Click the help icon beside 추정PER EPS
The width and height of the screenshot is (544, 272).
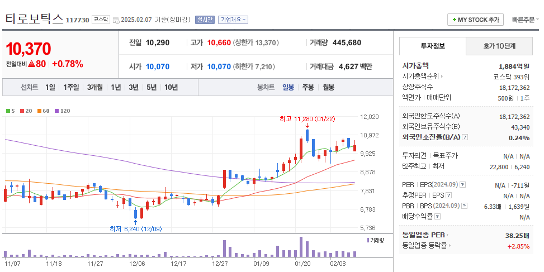[449, 195]
